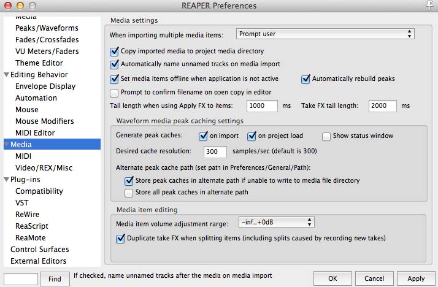The height and width of the screenshot is (287, 438).
Task: Open ReWire settings page
Action: pyautogui.click(x=28, y=215)
